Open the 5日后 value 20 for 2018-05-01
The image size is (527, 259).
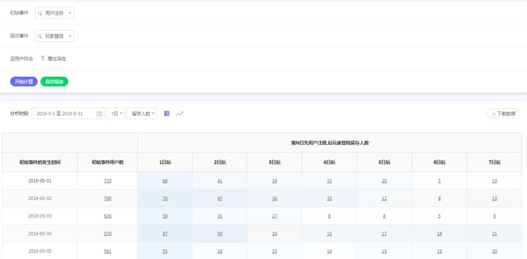click(384, 181)
